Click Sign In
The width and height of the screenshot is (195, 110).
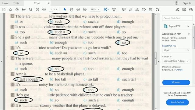(x=187, y=3)
